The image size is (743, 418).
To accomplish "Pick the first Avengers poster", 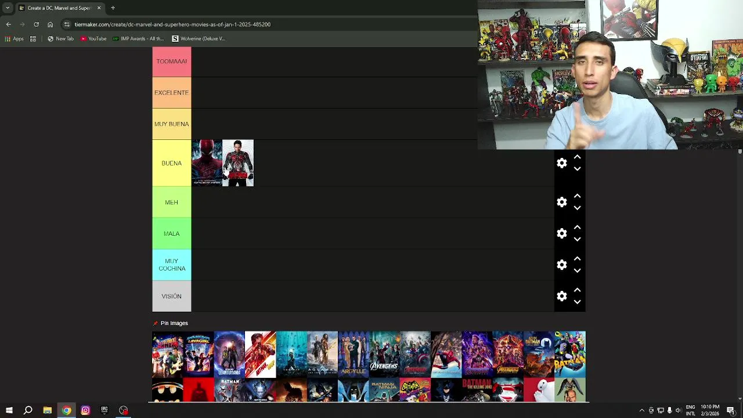I will click(384, 354).
